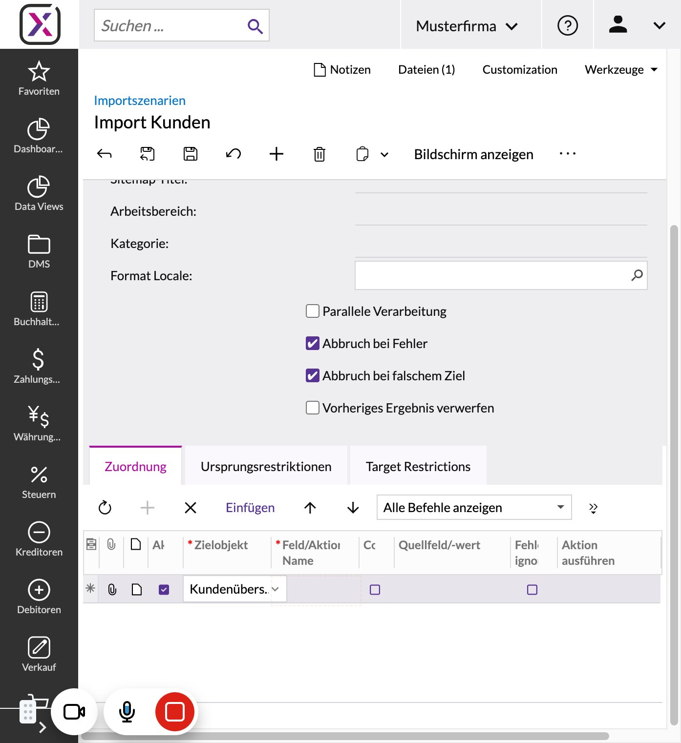Click the search magnifier icon
Image resolution: width=681 pixels, height=743 pixels.
(255, 26)
